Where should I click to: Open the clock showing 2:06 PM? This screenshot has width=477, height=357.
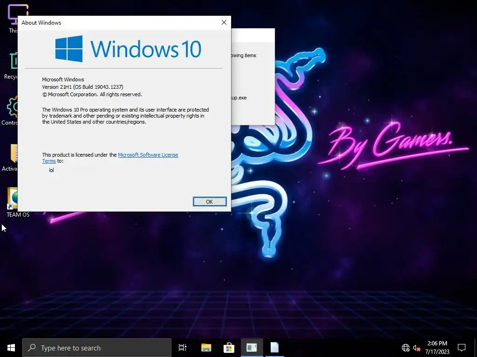click(x=437, y=348)
